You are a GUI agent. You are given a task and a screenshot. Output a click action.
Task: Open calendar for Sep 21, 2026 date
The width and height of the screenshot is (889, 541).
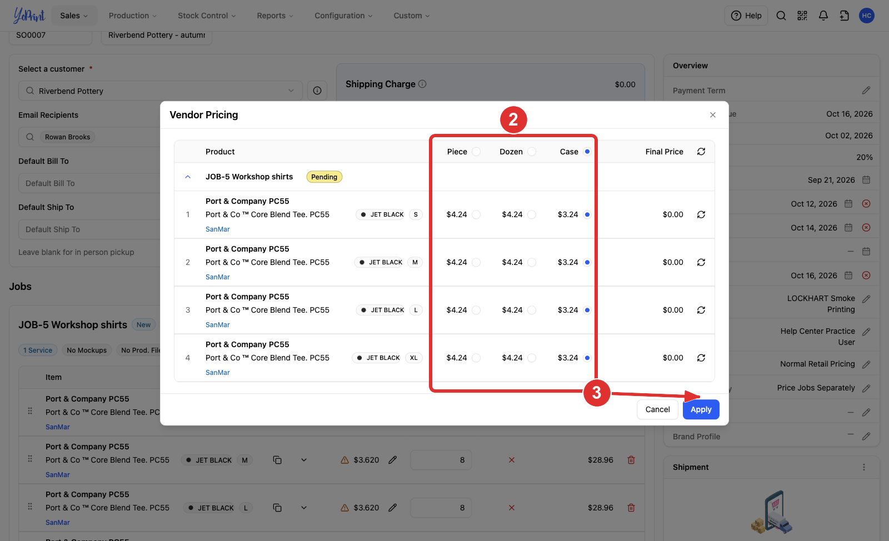[x=866, y=180]
